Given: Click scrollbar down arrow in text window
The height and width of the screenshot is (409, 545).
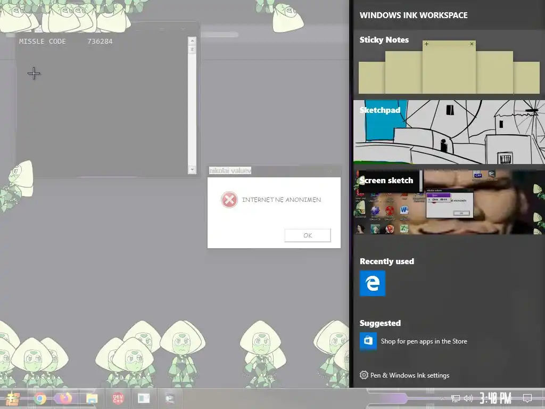Looking at the screenshot, I should [192, 170].
